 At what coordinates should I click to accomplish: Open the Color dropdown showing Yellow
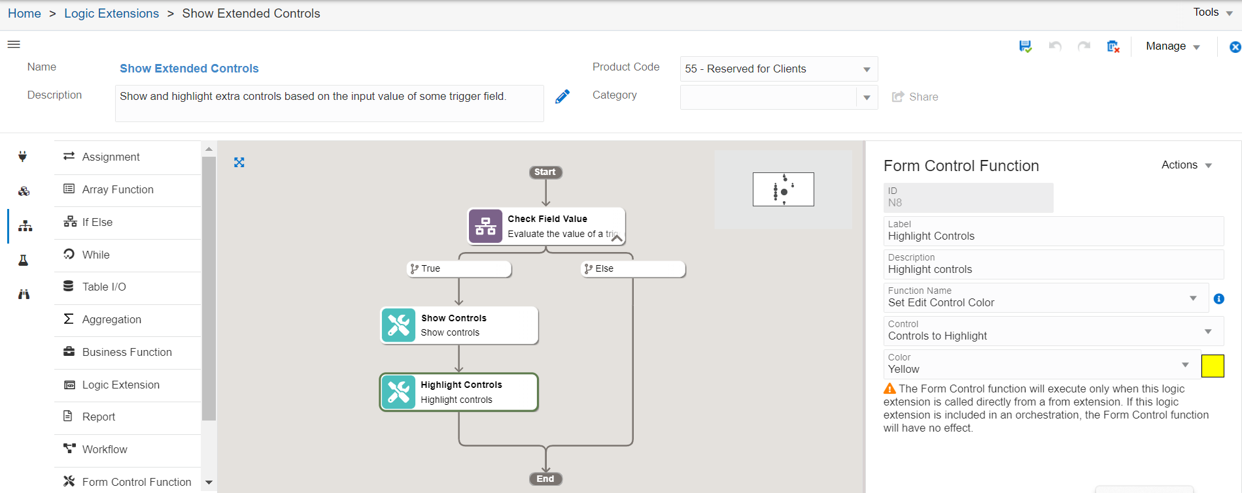(x=1184, y=365)
